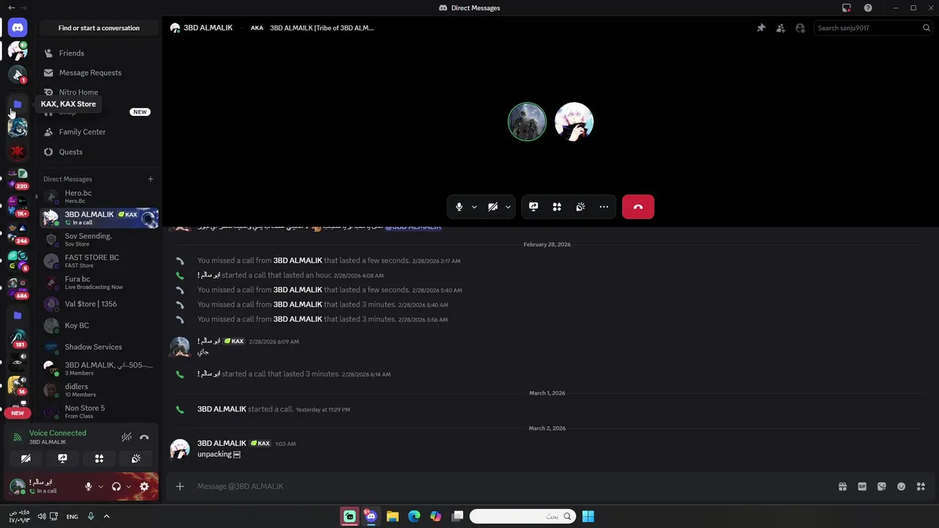Open Koy BC conversation
This screenshot has height=528, width=939.
[99, 326]
